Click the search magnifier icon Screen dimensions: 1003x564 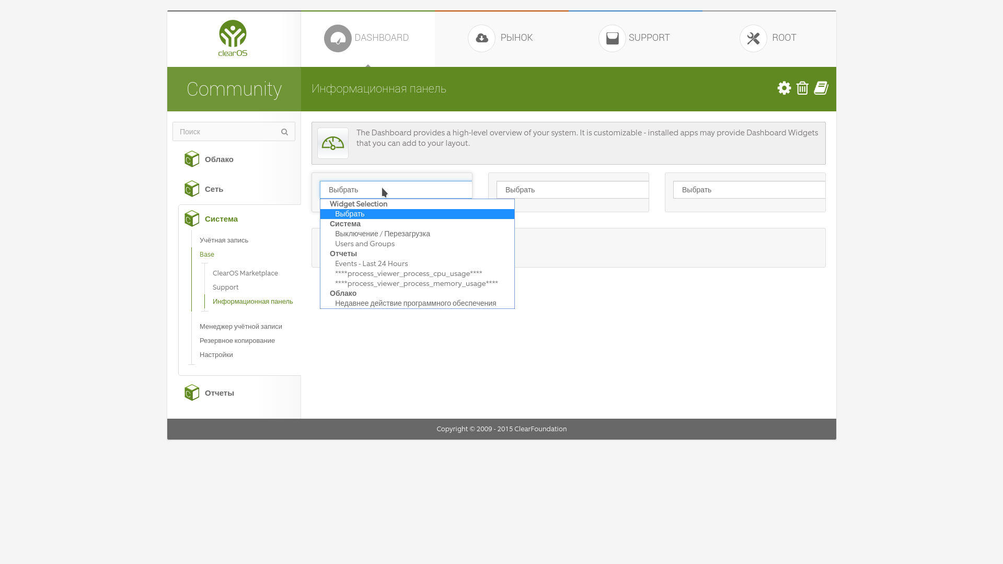(284, 132)
